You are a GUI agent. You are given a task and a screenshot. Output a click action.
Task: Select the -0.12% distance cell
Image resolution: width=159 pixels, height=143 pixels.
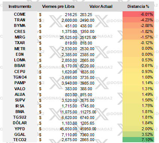[x=138, y=43]
